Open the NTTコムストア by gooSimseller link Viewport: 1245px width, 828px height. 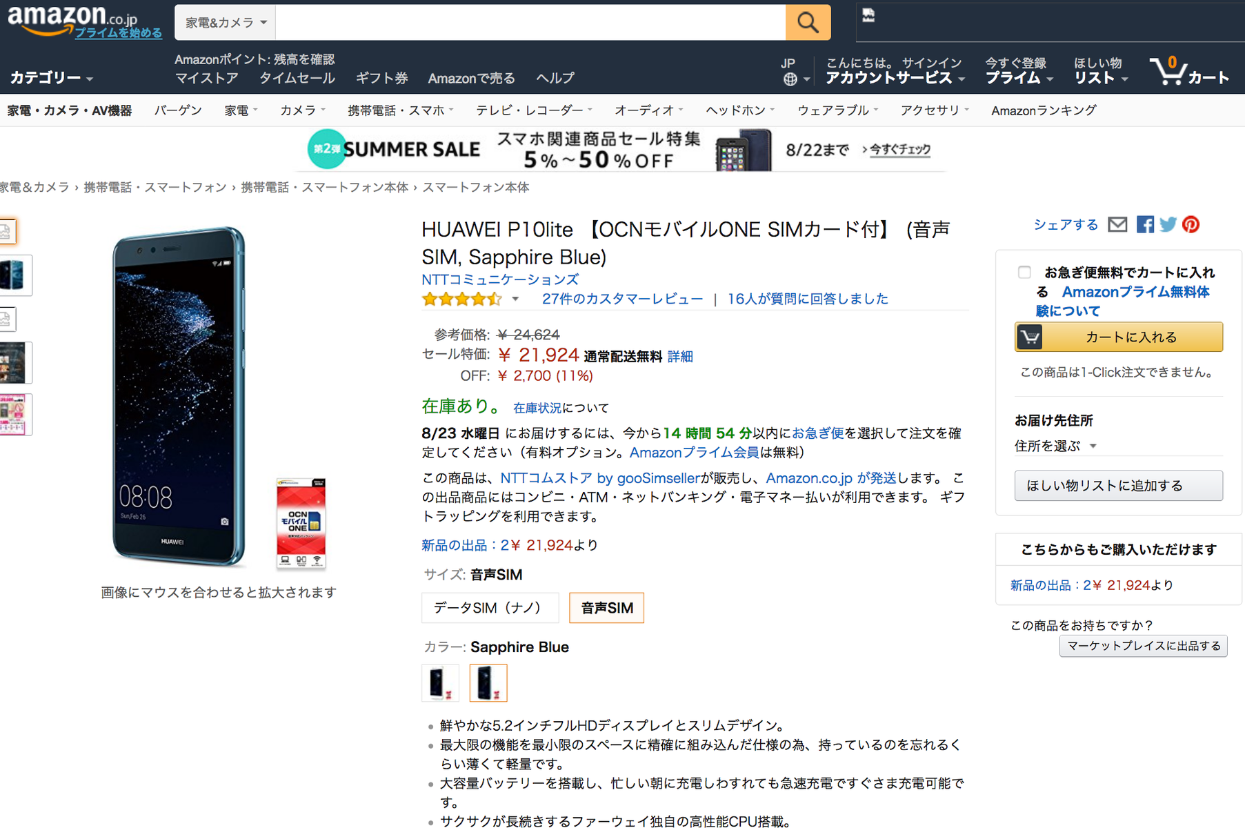point(600,478)
